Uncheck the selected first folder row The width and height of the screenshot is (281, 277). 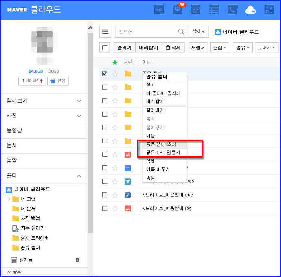click(105, 73)
